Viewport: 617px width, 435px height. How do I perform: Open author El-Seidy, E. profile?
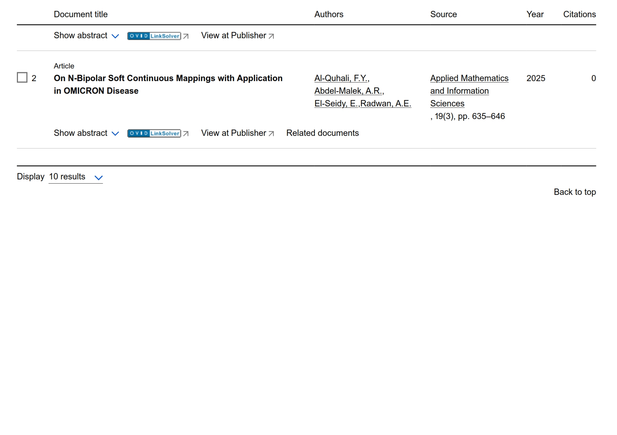pyautogui.click(x=336, y=104)
